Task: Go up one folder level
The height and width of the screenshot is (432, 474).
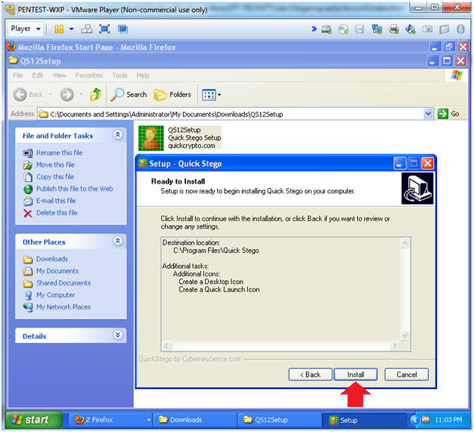Action: [95, 94]
